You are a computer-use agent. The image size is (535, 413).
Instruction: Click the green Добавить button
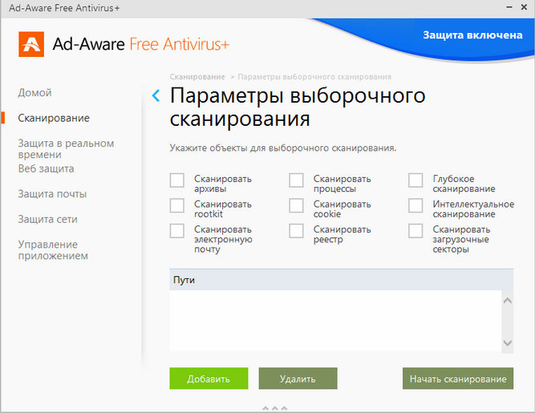coord(209,379)
